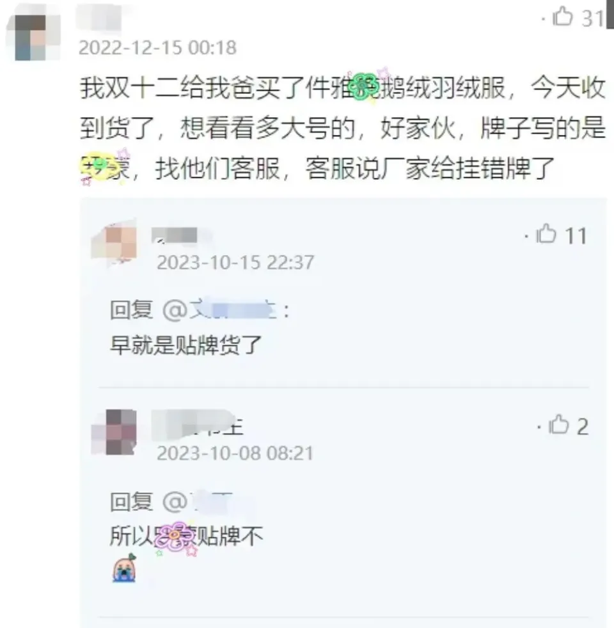614x628 pixels.
Task: Click the like count 31
Action: click(592, 19)
